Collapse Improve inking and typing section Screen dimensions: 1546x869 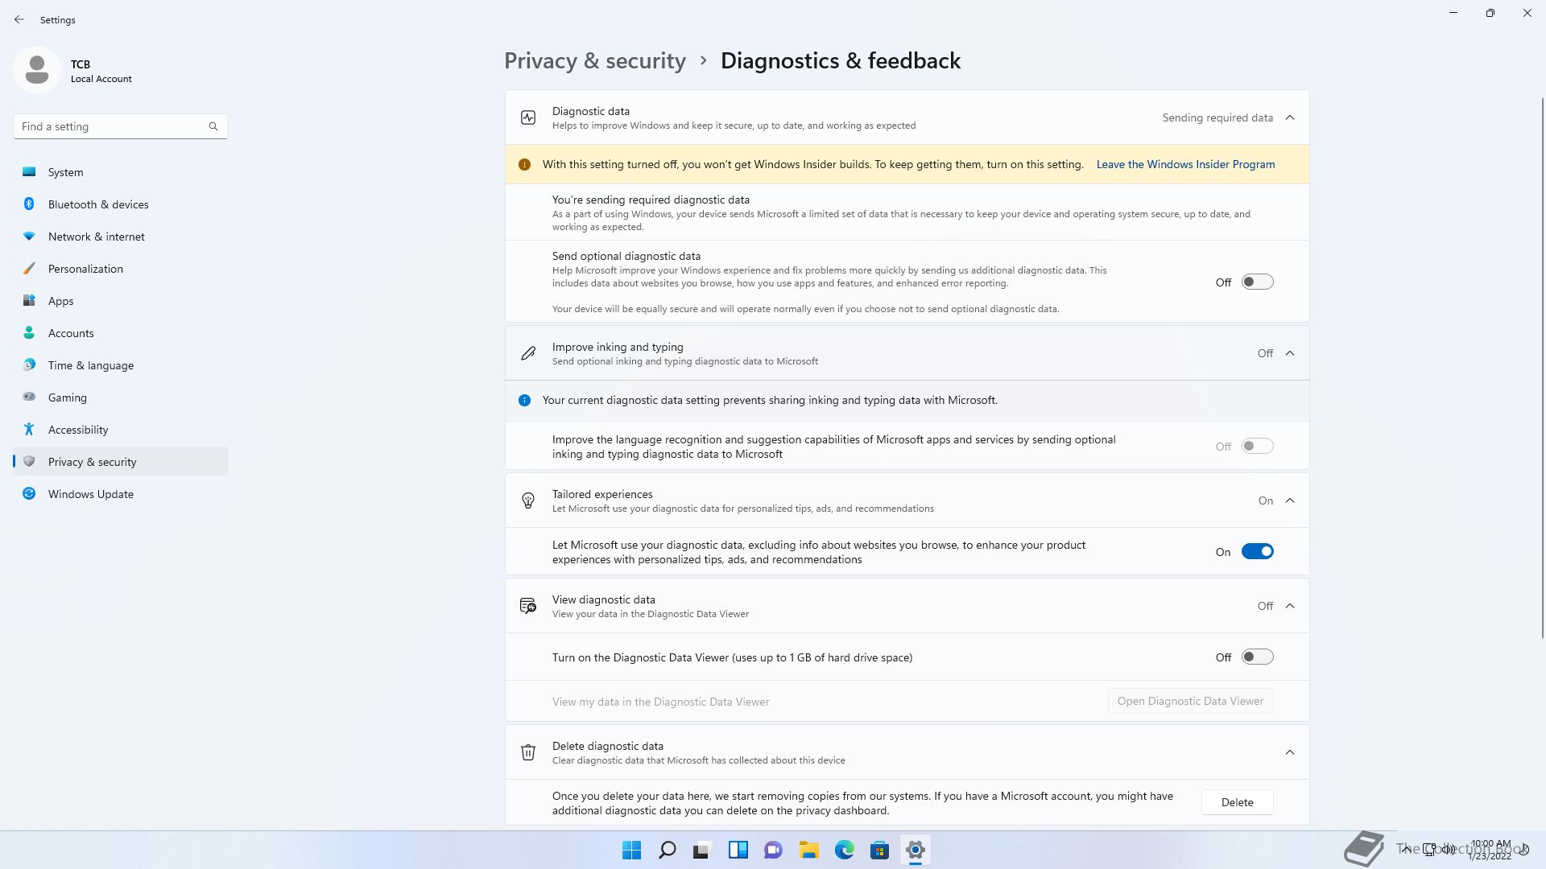[x=1290, y=353]
